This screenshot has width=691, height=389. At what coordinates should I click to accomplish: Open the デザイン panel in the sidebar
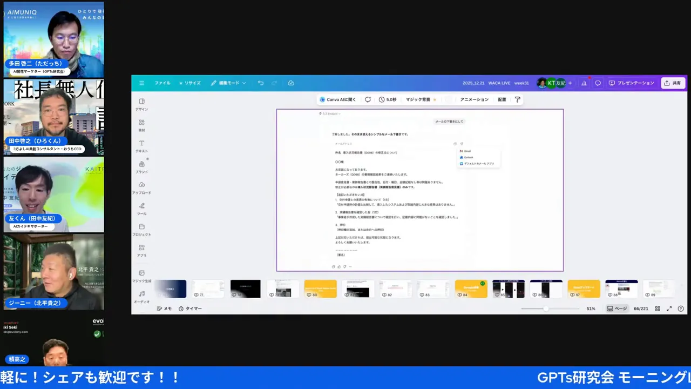(x=141, y=105)
